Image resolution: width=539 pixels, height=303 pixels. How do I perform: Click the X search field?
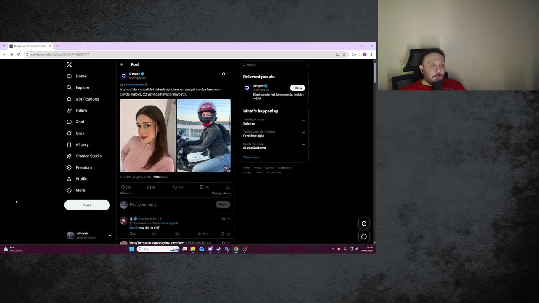point(274,65)
